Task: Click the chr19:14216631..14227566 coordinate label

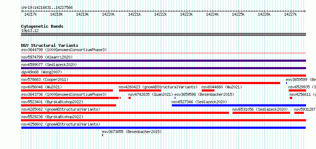Action: pyautogui.click(x=47, y=8)
